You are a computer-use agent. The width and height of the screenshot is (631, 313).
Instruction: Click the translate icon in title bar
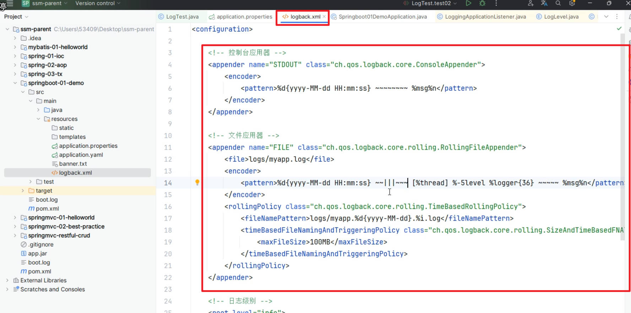coord(544,3)
